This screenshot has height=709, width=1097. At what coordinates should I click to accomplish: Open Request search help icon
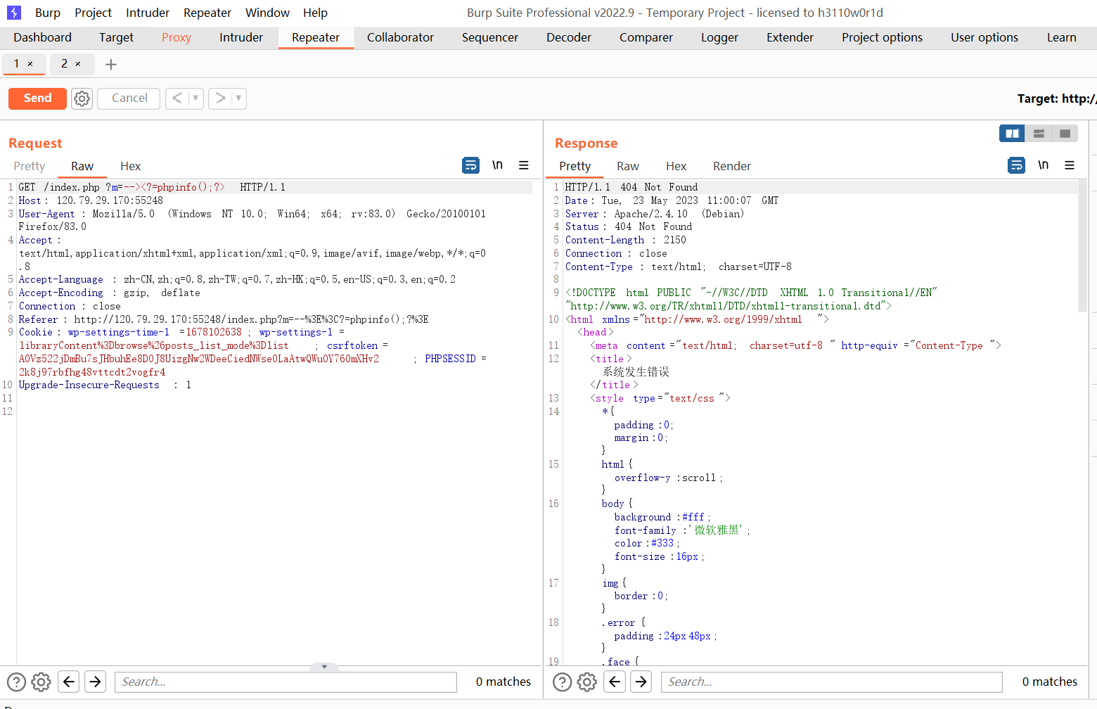(x=16, y=682)
